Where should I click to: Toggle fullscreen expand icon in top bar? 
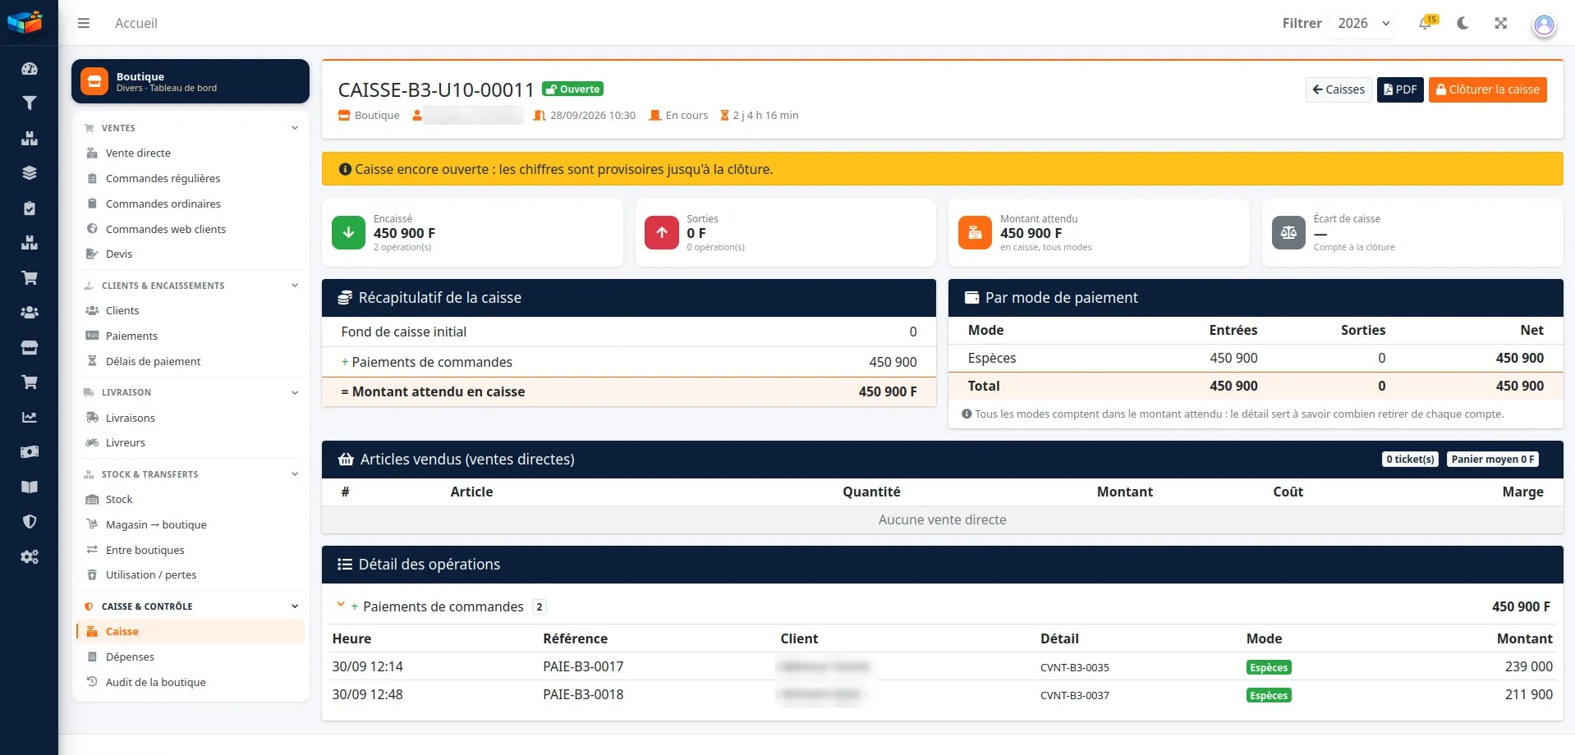pyautogui.click(x=1501, y=23)
